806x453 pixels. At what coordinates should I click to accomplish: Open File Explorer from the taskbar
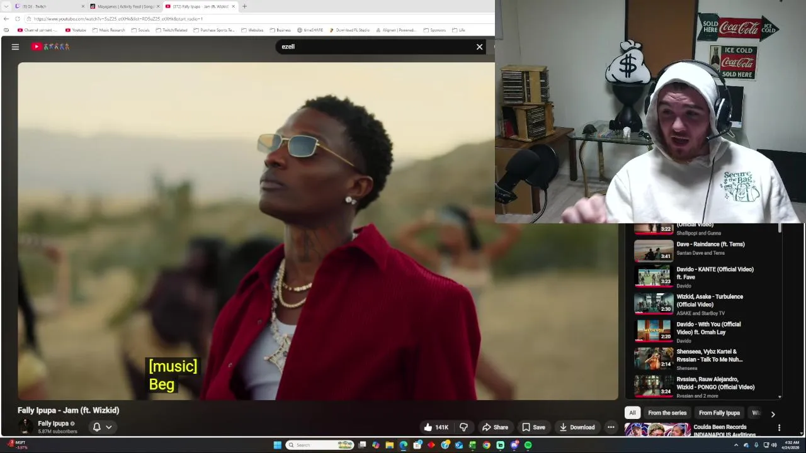pos(389,445)
